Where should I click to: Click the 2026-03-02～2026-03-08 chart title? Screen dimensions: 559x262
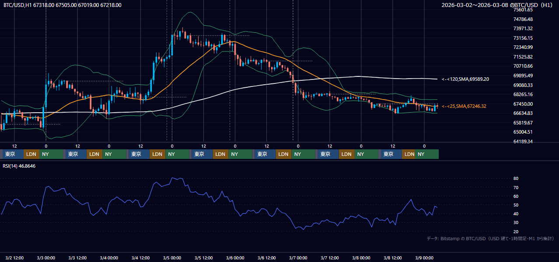[x=497, y=5]
